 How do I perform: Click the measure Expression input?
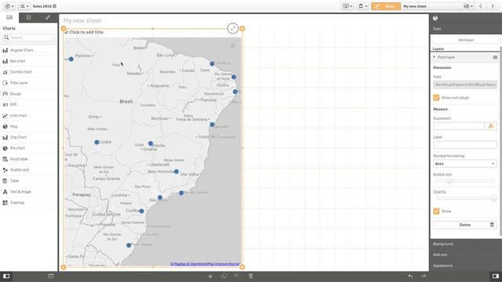pos(459,126)
